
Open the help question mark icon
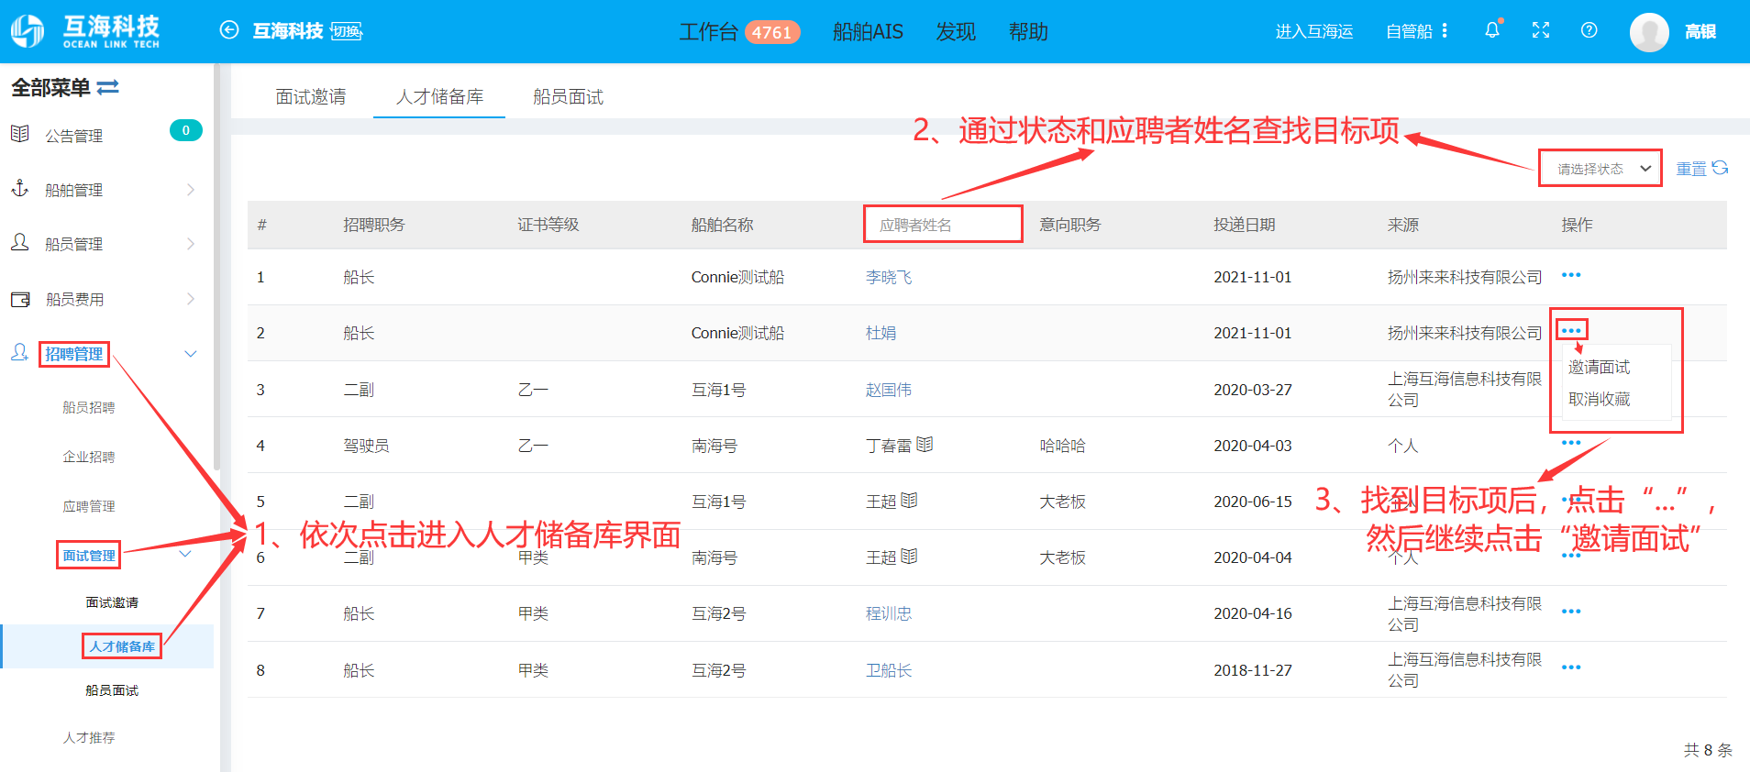click(x=1589, y=30)
